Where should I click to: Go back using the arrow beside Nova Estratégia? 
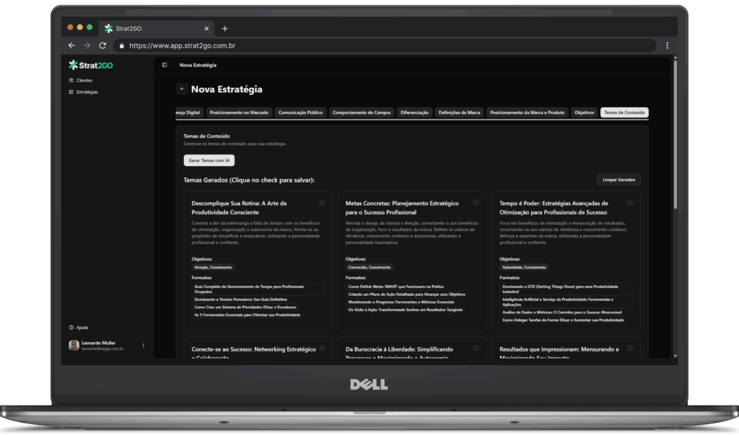click(x=182, y=89)
